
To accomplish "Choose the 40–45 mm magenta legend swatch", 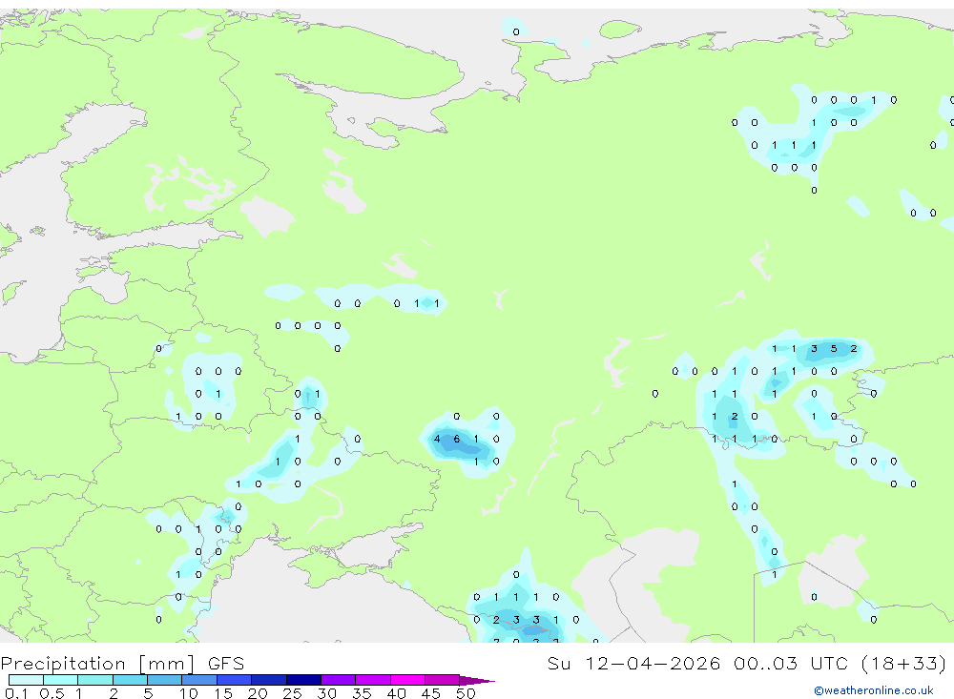I will coord(407,680).
